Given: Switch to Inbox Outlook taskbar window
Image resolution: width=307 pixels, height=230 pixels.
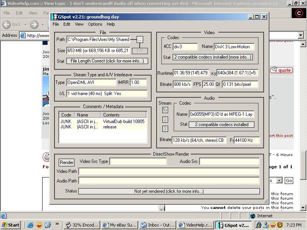Looking at the screenshot, I should 158,225.
